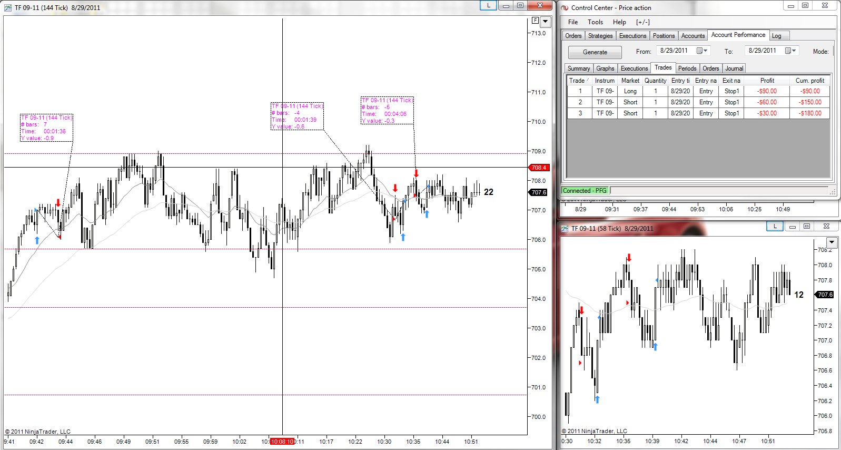Viewport: 841px width, 450px height.
Task: Open the dropdown arrow on the 58 Tick chart
Action: point(832,242)
